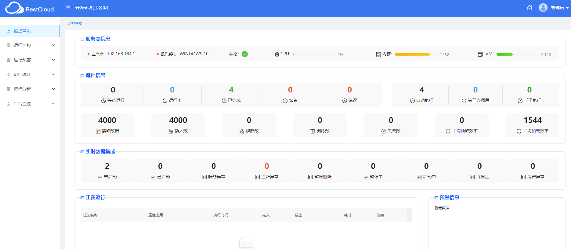Screen dimensions: 571x249
Task: Open the 运行监控 sidebar menu
Action: [x=30, y=45]
